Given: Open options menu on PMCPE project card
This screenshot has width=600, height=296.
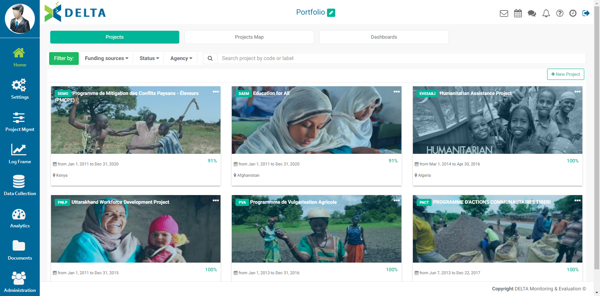Looking at the screenshot, I should click(x=216, y=92).
